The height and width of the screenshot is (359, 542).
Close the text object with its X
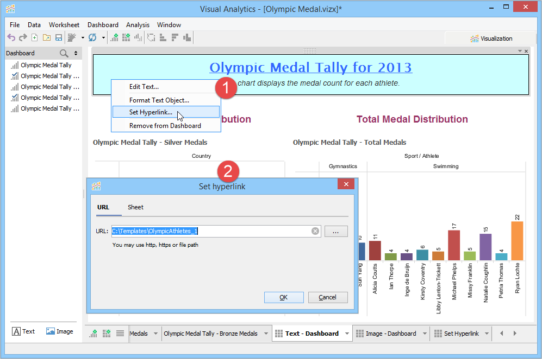pos(526,51)
